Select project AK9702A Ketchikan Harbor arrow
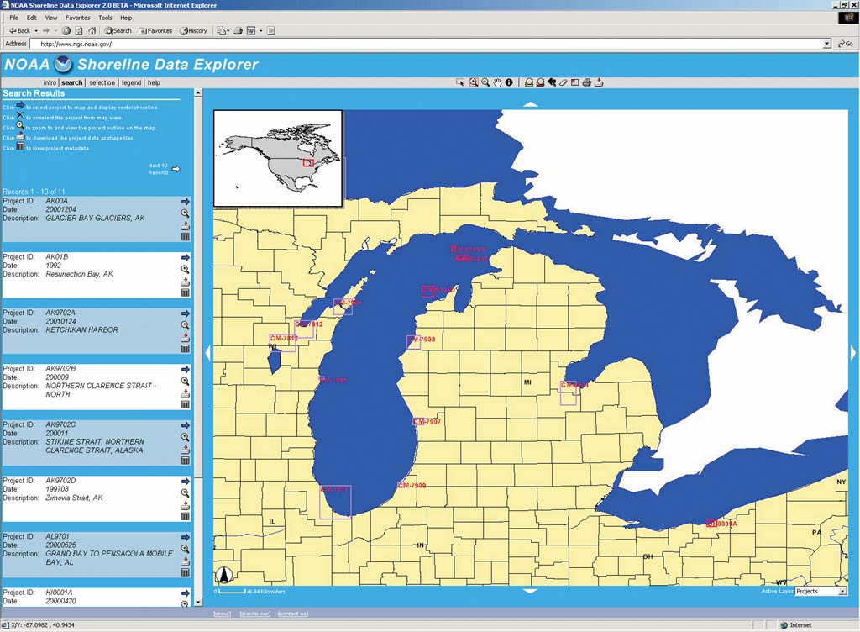Image resolution: width=860 pixels, height=632 pixels. click(x=186, y=313)
